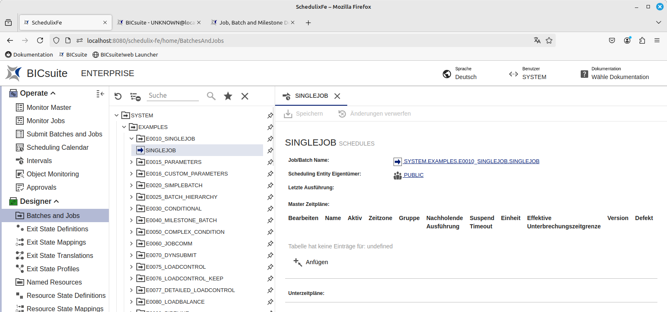
Task: Collapse the sidebar navigation menu icon
Action: [100, 94]
